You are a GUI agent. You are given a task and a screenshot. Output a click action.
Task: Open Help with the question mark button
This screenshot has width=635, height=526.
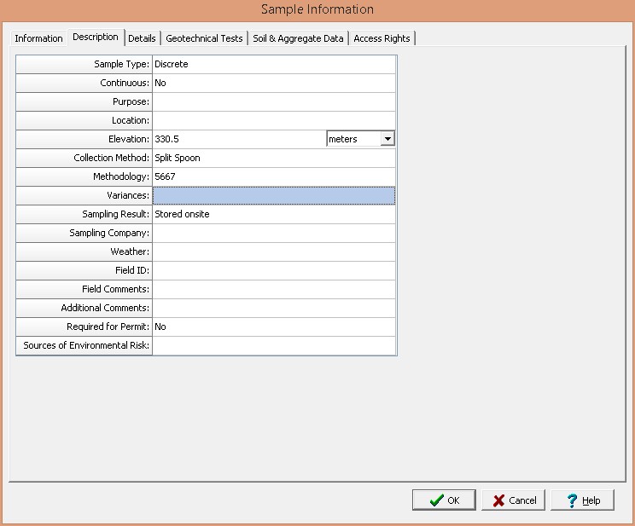click(x=582, y=500)
